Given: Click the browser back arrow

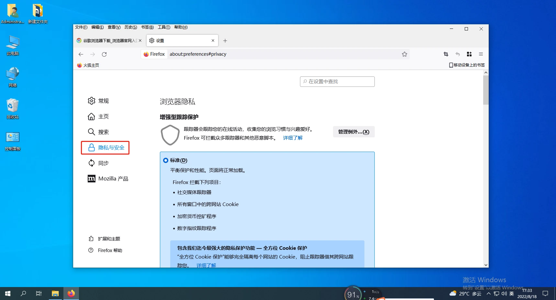Looking at the screenshot, I should coord(81,54).
